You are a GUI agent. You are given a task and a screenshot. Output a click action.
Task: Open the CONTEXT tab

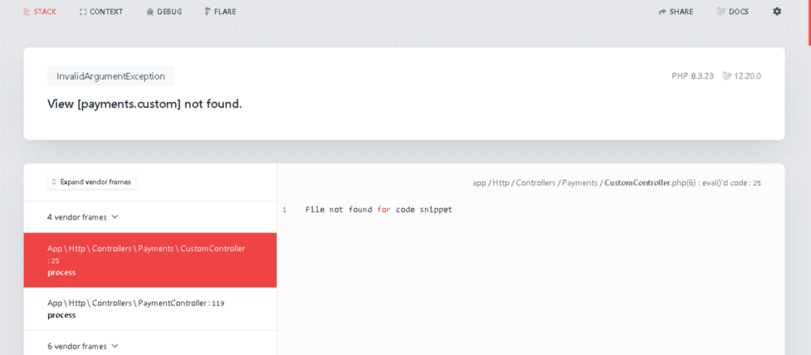tap(101, 11)
